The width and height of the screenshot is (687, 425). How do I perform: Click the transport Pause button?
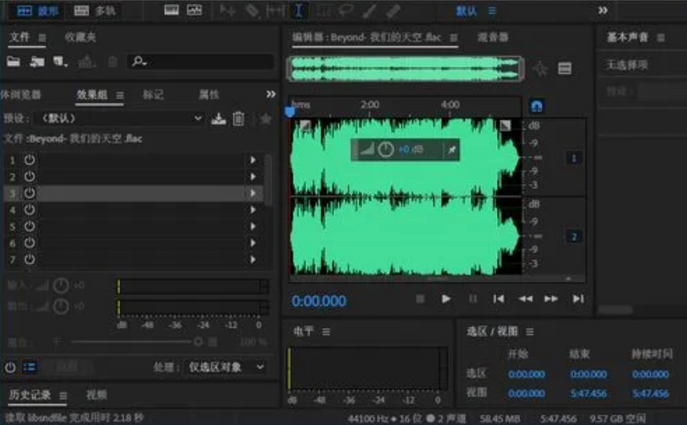(x=473, y=299)
